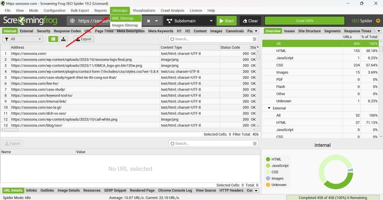Start the crawl

point(227,21)
